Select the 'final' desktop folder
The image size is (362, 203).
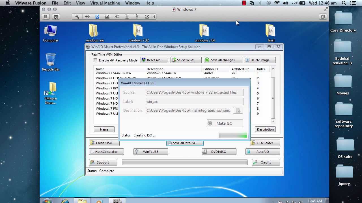pos(271,33)
